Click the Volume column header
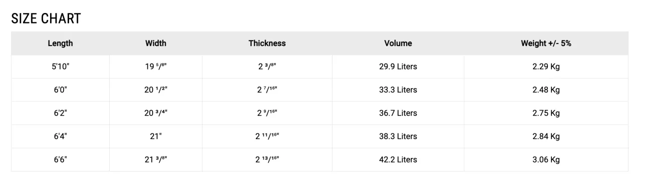651x184 pixels. tap(398, 43)
